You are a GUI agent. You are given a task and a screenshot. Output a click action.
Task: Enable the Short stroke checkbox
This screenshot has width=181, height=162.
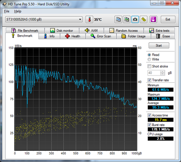149,66
